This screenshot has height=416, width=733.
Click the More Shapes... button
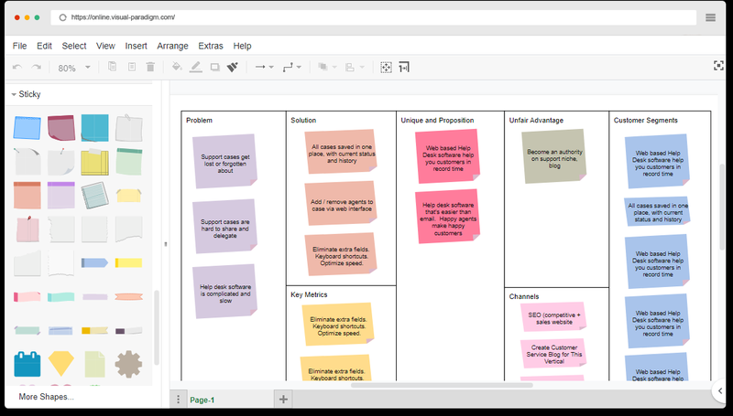[x=46, y=397]
